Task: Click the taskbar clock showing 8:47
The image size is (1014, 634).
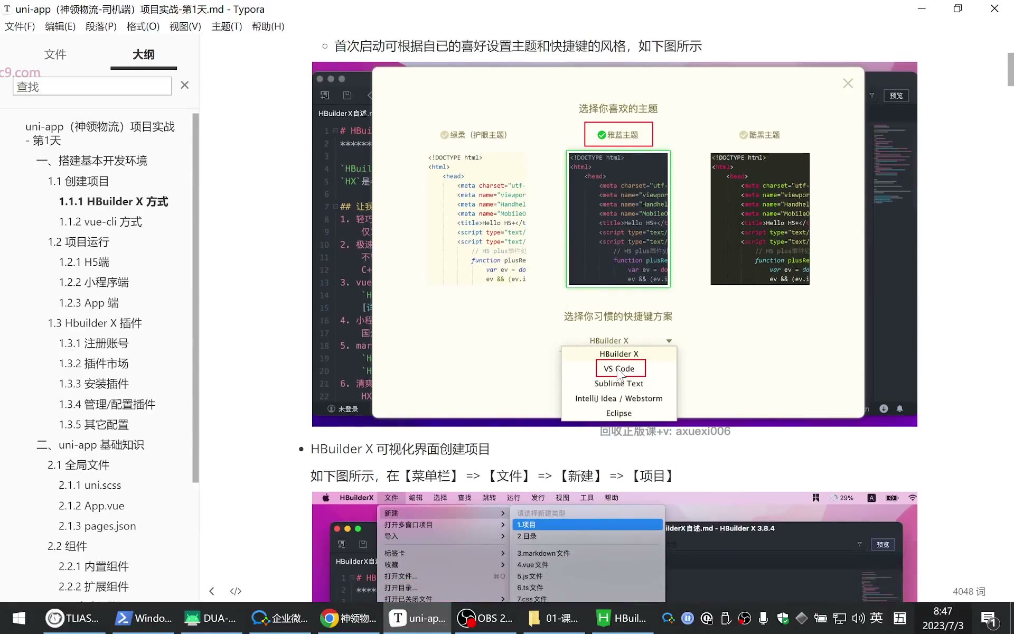Action: (x=943, y=618)
